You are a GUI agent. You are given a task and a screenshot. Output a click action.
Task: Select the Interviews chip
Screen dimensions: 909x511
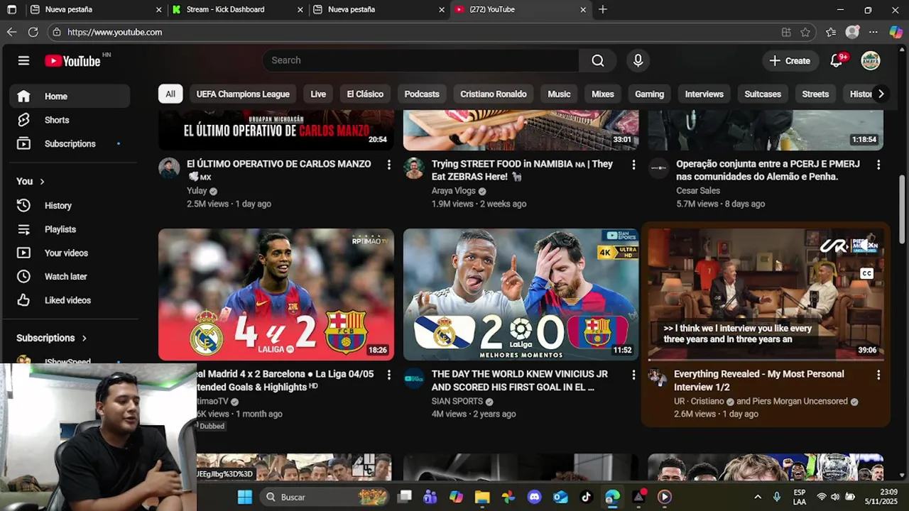point(704,94)
